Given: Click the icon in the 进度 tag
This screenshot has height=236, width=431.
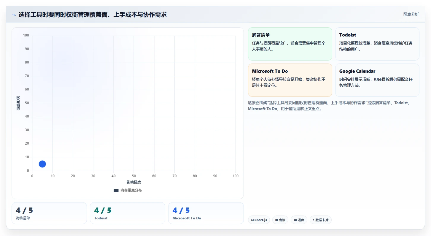Looking at the screenshot, I should [x=295, y=220].
